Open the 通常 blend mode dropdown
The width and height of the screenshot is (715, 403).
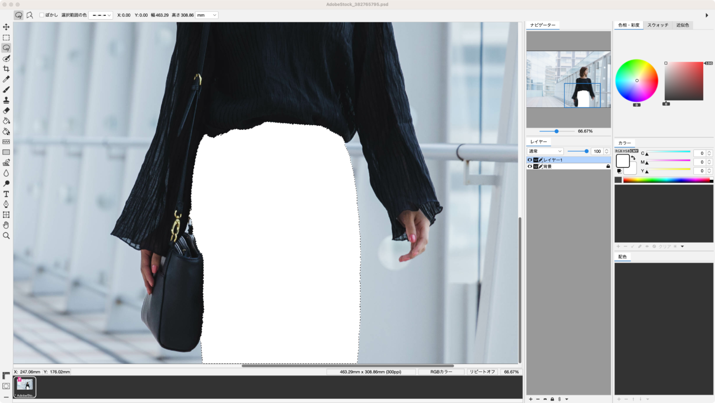click(x=545, y=152)
